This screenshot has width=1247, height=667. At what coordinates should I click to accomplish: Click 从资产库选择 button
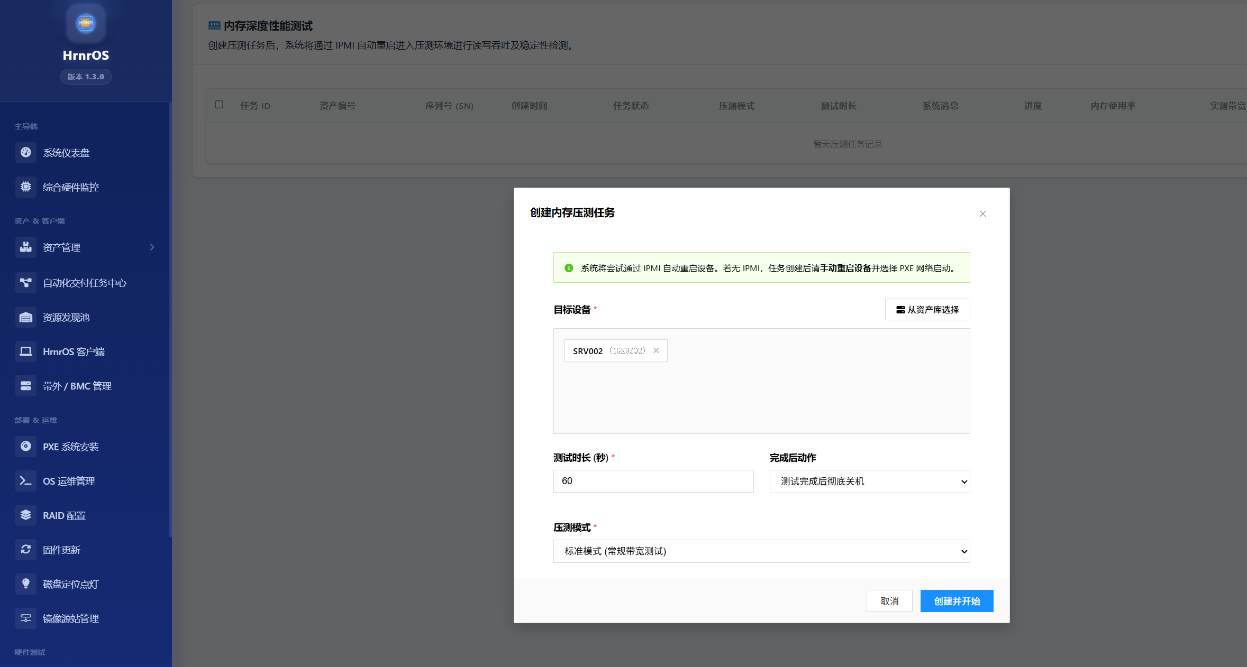click(x=927, y=310)
